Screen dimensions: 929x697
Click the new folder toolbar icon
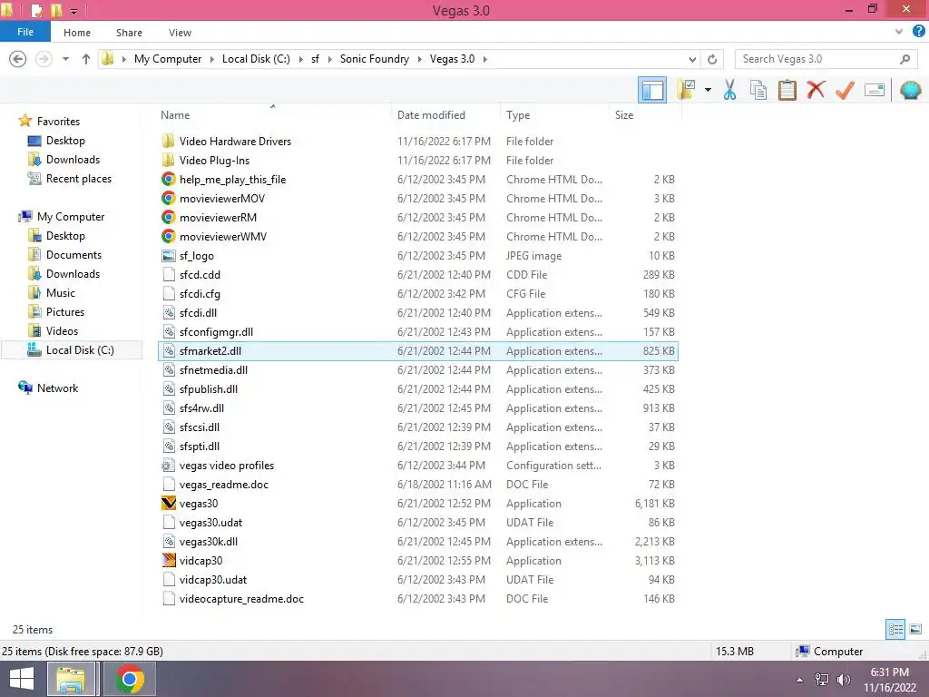pyautogui.click(x=687, y=90)
